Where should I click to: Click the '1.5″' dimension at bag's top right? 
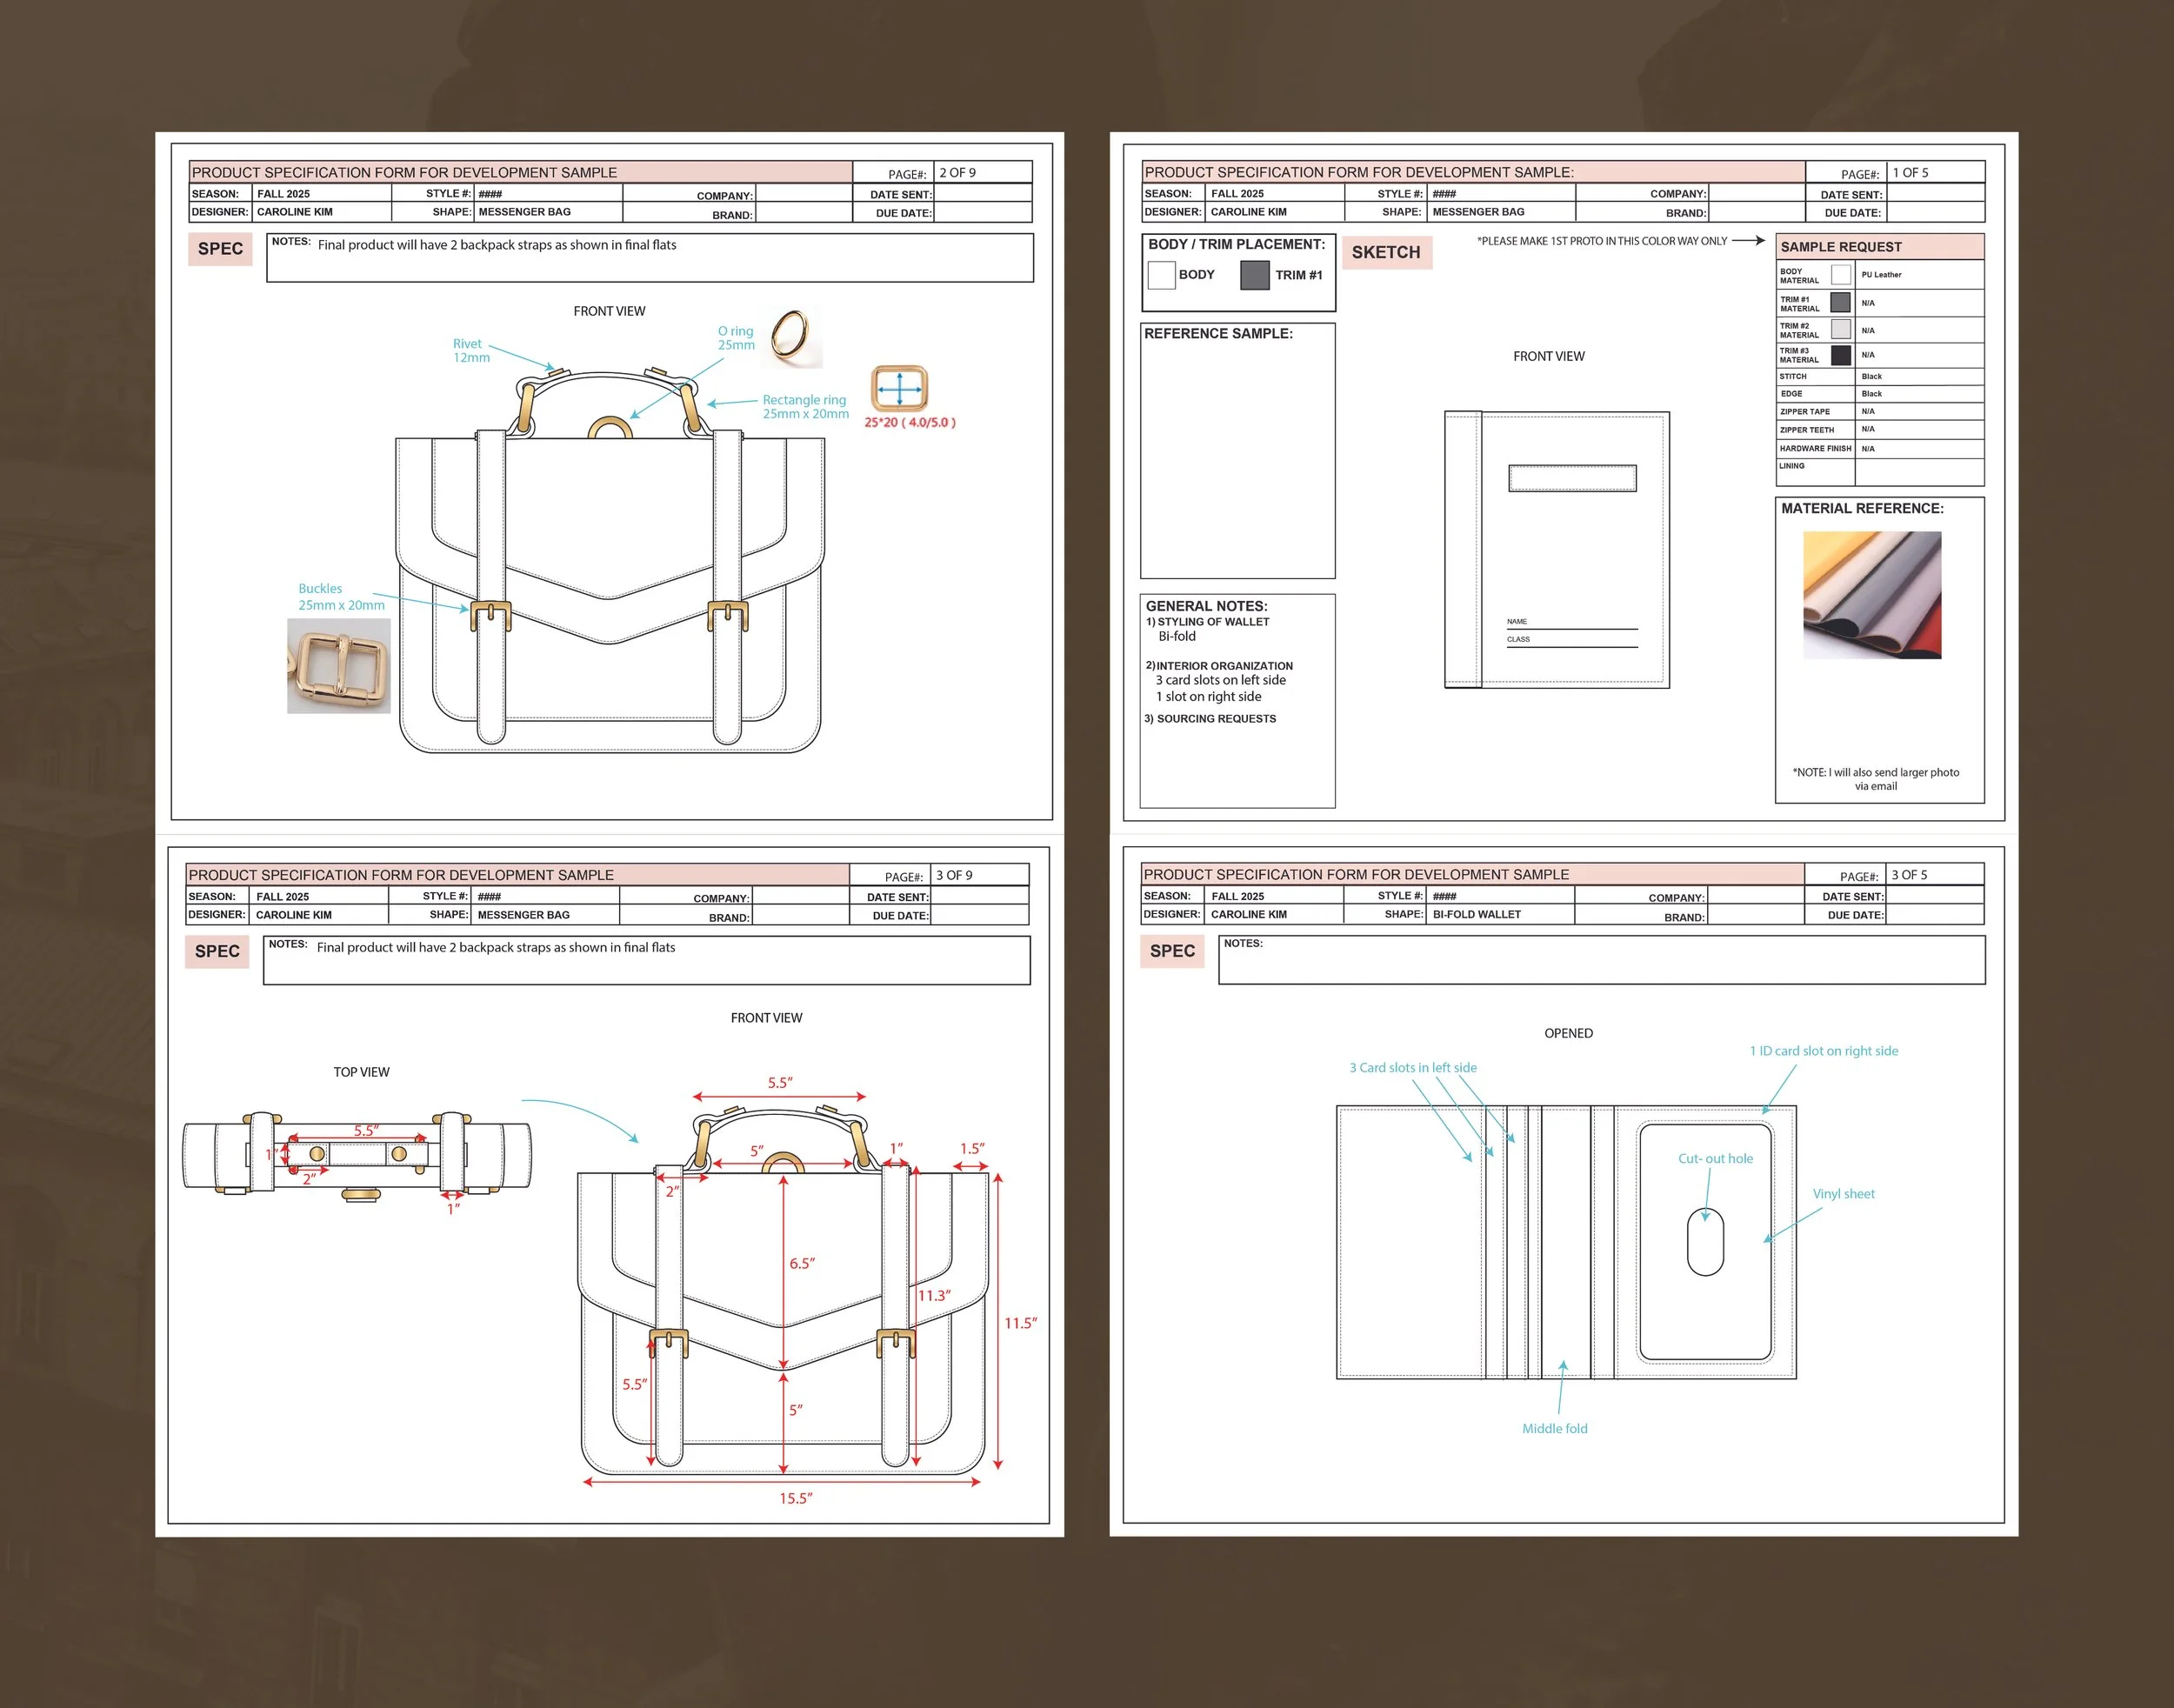[972, 1148]
